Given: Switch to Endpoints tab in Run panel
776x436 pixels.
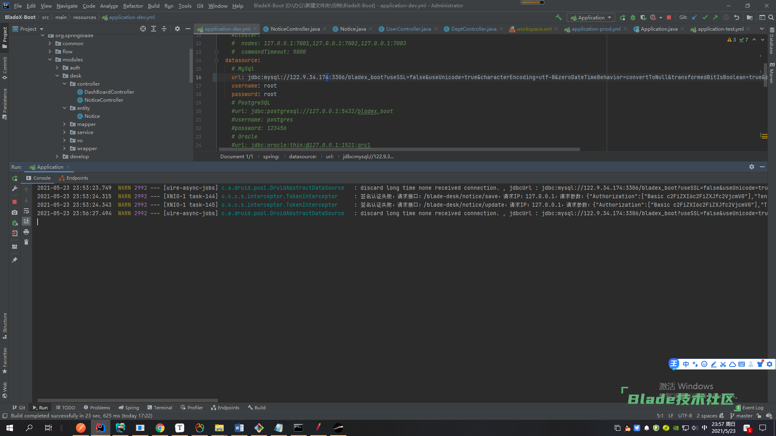Looking at the screenshot, I should point(74,178).
